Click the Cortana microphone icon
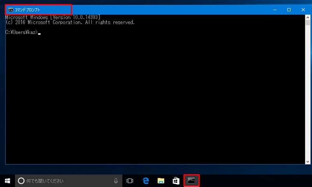This screenshot has height=187, width=312. 116,181
